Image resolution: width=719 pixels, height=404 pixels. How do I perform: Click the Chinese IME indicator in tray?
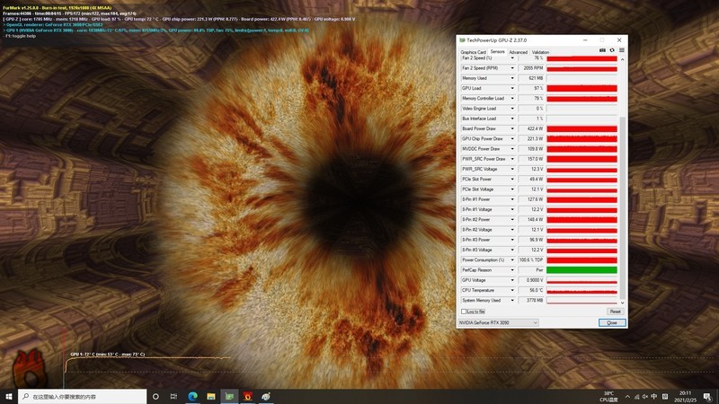point(654,397)
